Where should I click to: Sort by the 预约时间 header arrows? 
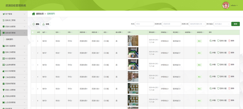tap(156, 32)
